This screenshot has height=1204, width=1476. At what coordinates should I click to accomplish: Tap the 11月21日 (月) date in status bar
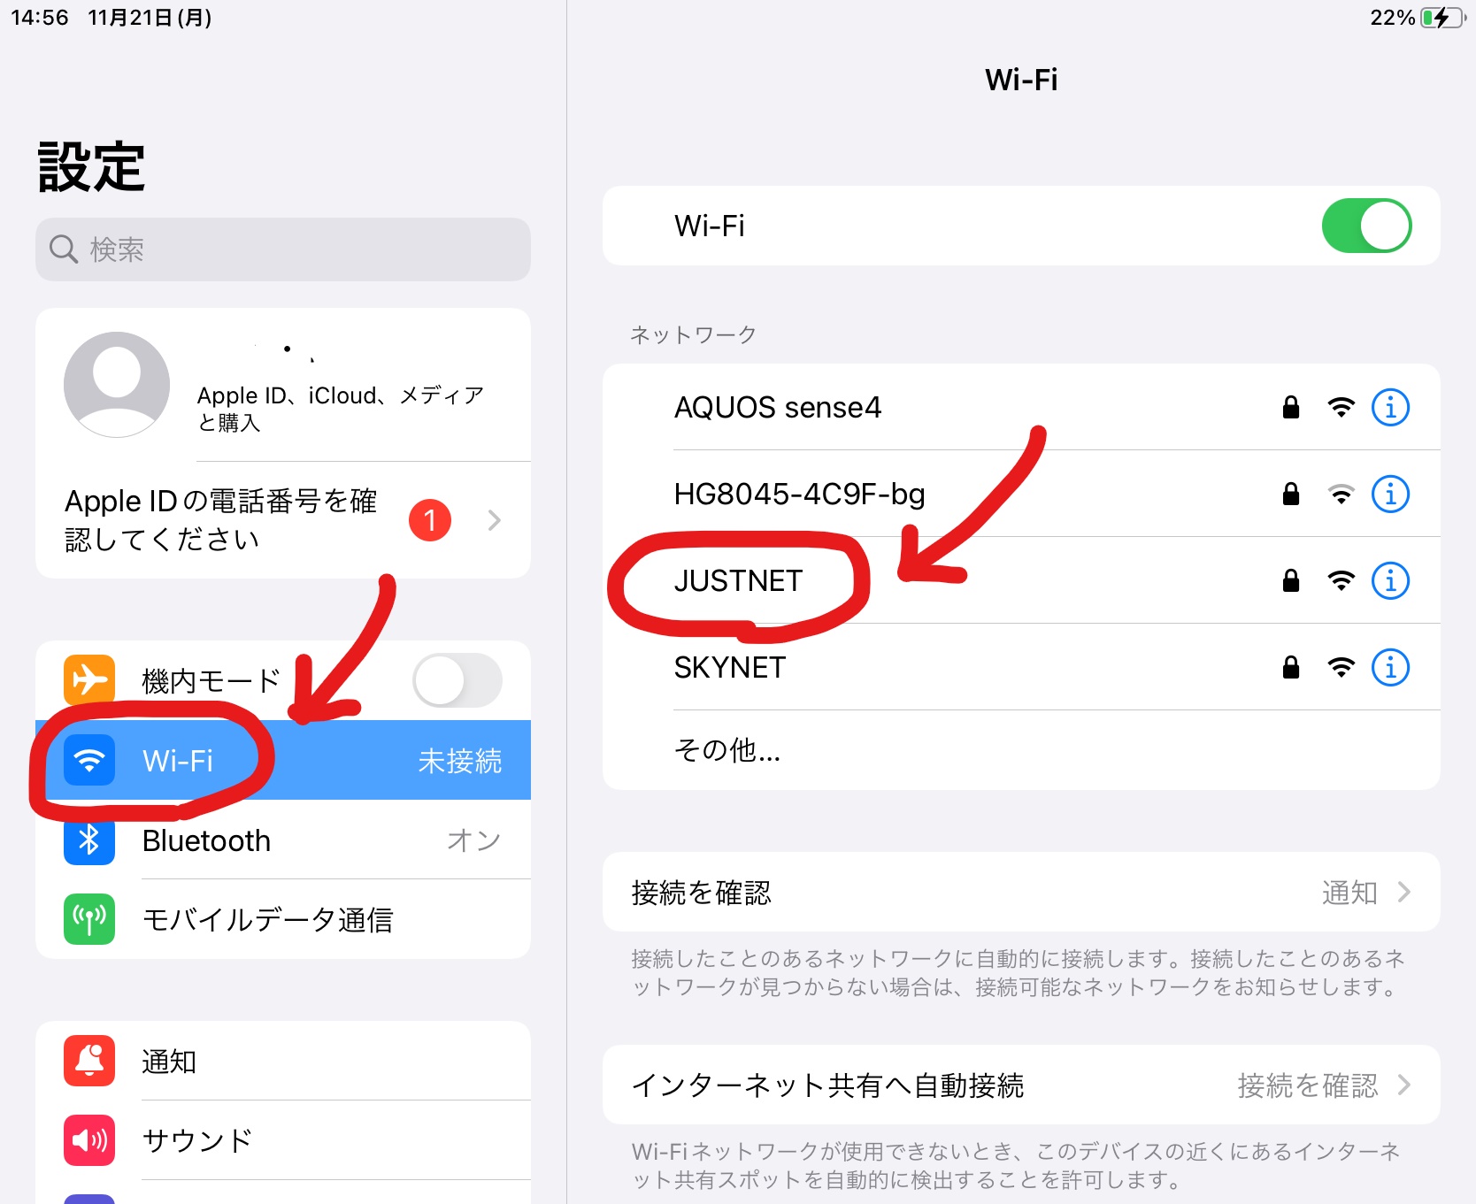[150, 18]
